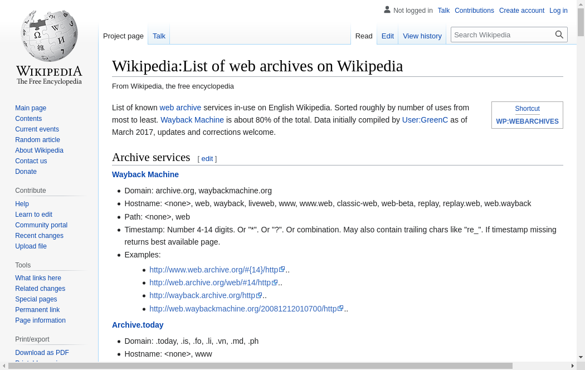The height and width of the screenshot is (370, 585).
Task: Click Create account link
Action: pyautogui.click(x=521, y=11)
